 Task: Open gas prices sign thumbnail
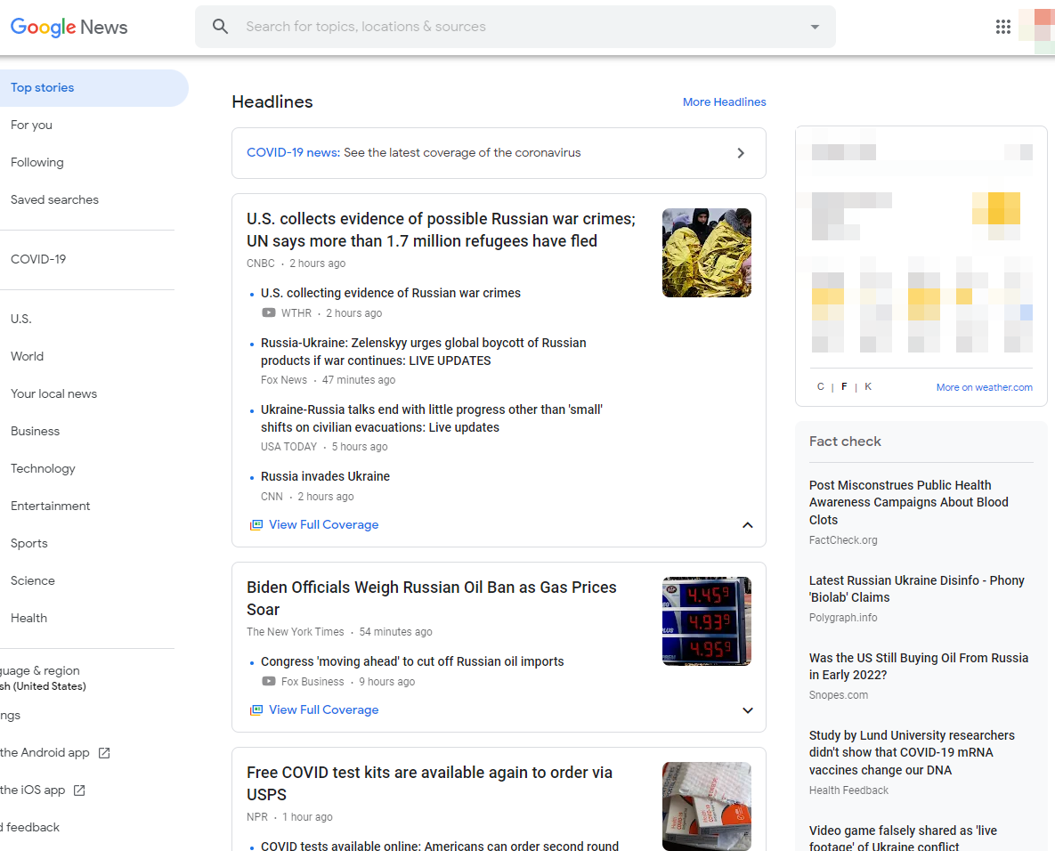(x=707, y=621)
